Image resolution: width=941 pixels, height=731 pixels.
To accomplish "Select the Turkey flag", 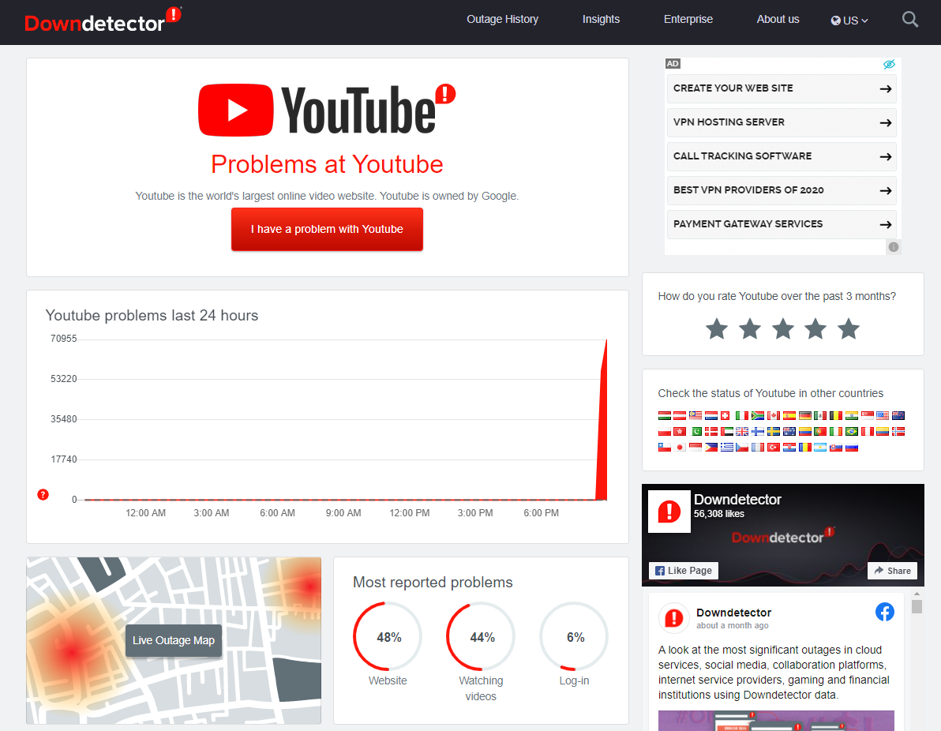I will [774, 447].
